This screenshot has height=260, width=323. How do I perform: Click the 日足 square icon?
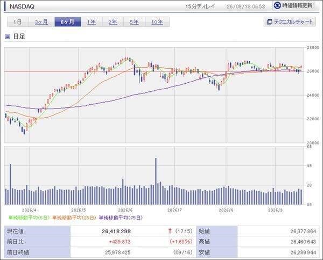[8, 37]
